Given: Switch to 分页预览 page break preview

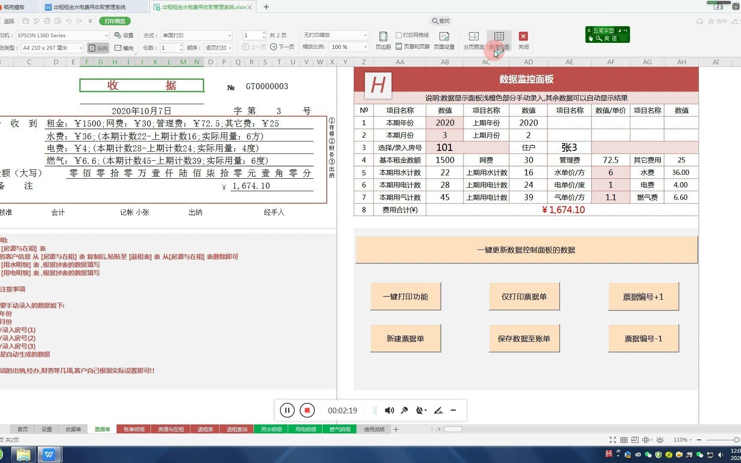Looking at the screenshot, I should pyautogui.click(x=473, y=41).
